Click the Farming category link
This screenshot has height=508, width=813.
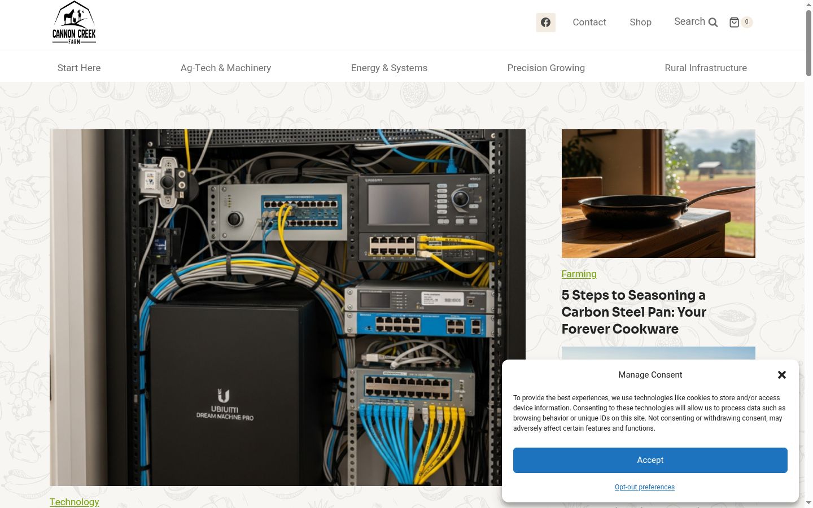(x=579, y=274)
